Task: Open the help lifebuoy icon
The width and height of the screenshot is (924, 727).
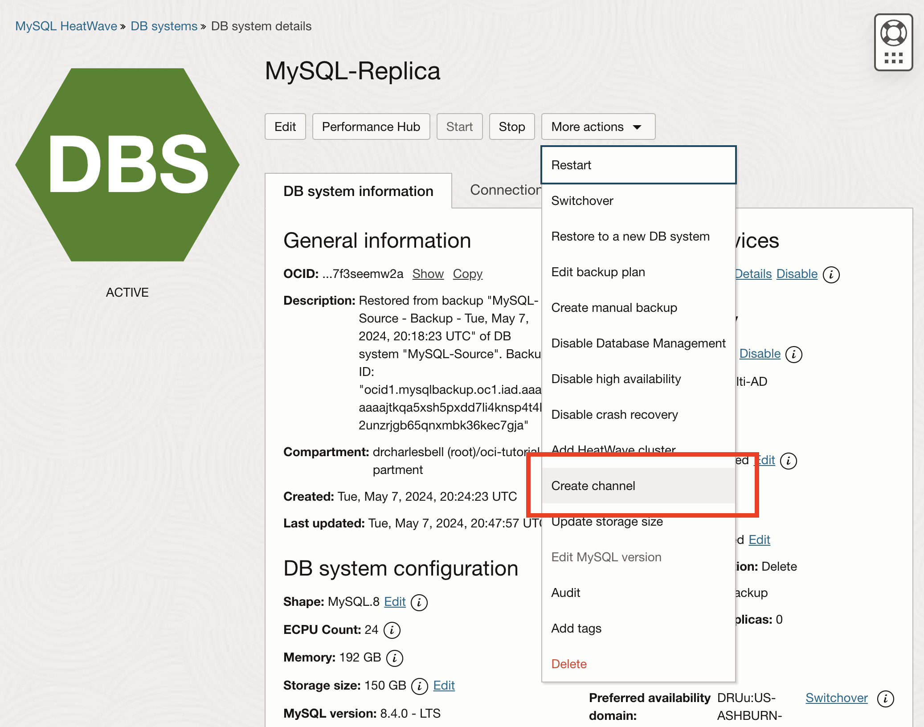Action: (x=893, y=33)
